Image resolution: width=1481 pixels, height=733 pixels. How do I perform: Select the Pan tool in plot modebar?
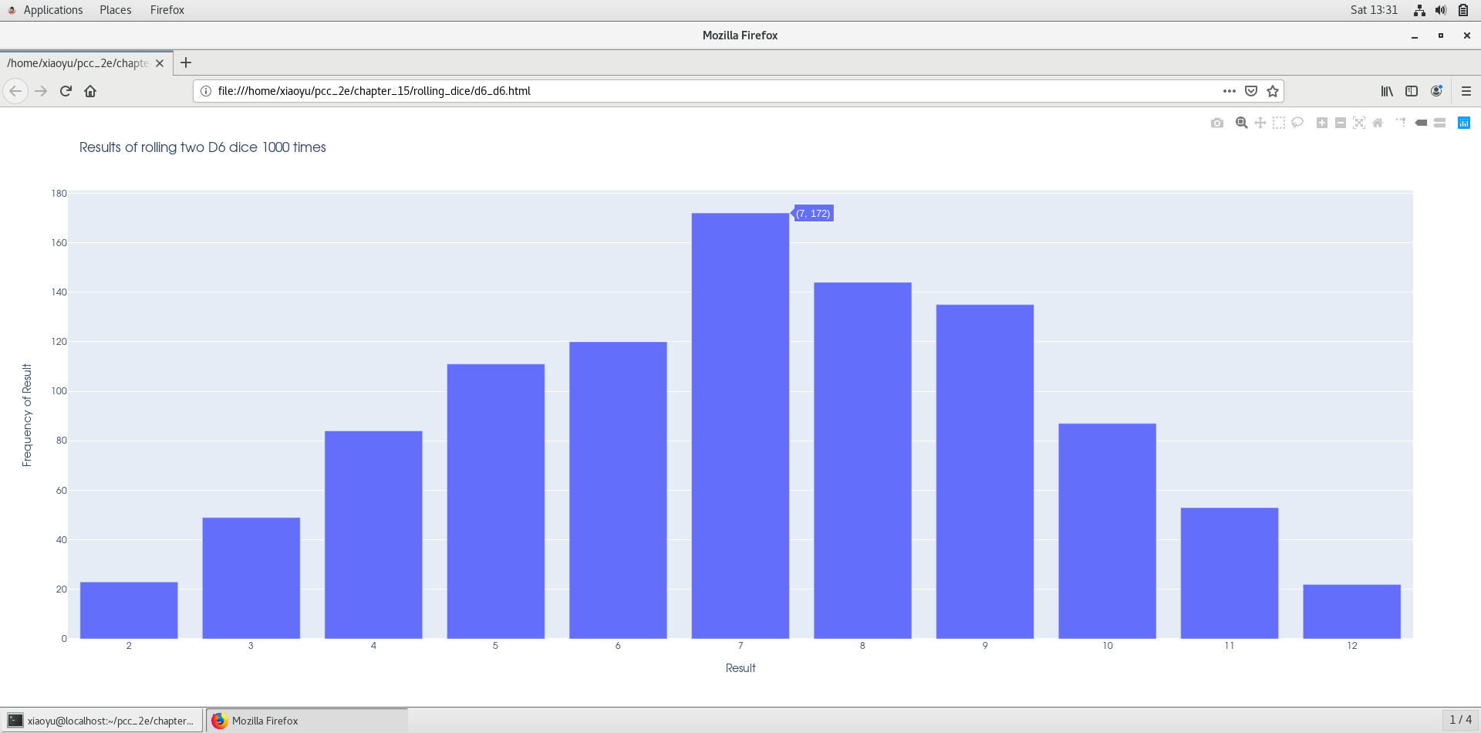tap(1260, 123)
